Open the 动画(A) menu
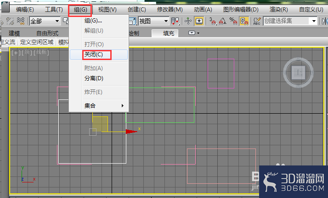The image size is (328, 198). tap(203, 10)
